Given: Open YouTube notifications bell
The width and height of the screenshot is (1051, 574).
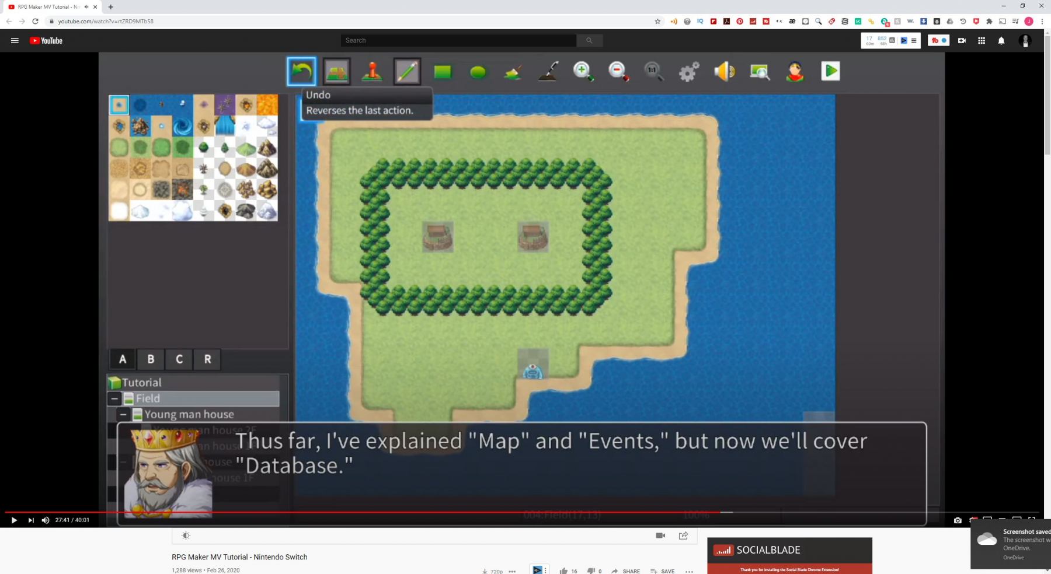Looking at the screenshot, I should pyautogui.click(x=1001, y=40).
